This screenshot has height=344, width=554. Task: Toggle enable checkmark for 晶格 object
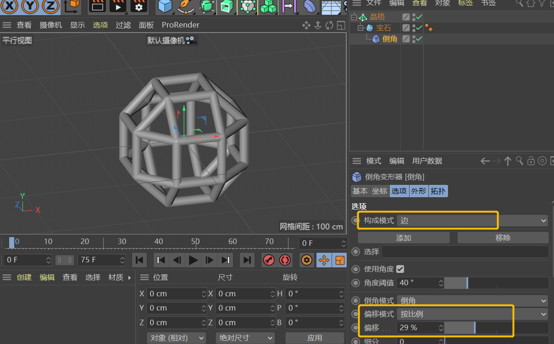419,17
